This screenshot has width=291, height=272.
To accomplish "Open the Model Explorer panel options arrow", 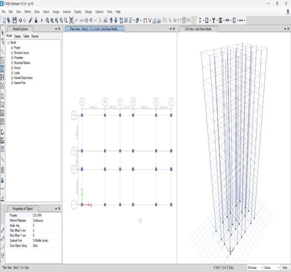I will [x=56, y=29].
